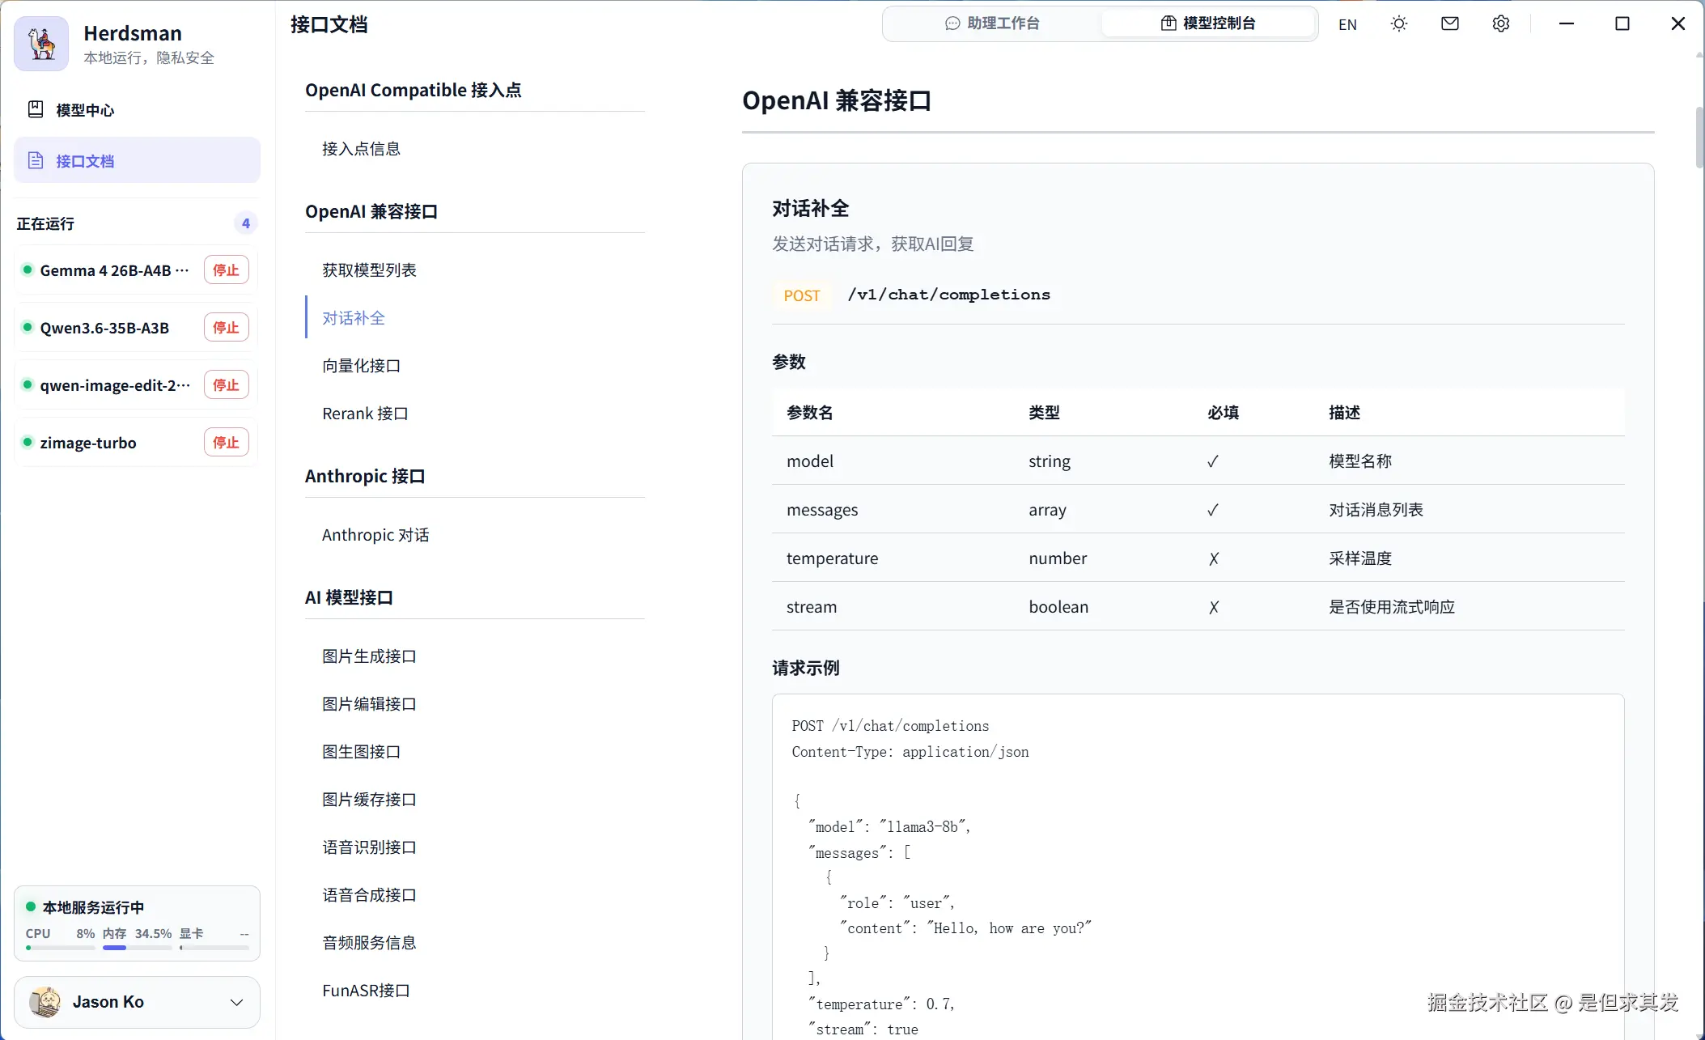
Task: Open 语音识别接口 docs entry
Action: coord(369,847)
